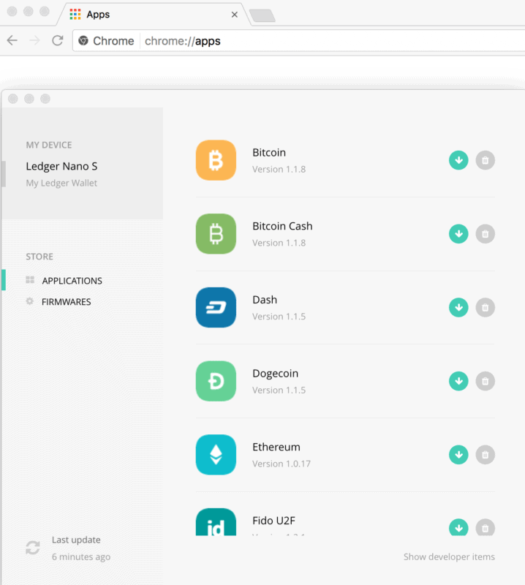Screen dimensions: 525x585
Task: Close the Apps tab
Action: tap(234, 15)
